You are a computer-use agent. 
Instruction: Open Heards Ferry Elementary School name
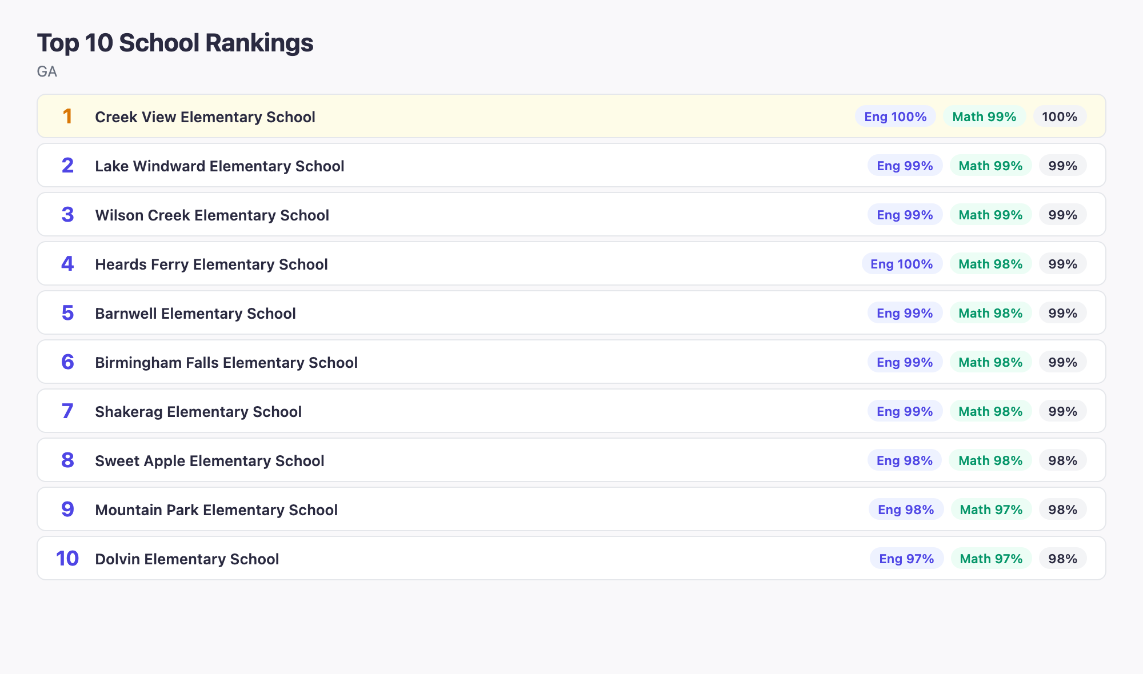[211, 264]
